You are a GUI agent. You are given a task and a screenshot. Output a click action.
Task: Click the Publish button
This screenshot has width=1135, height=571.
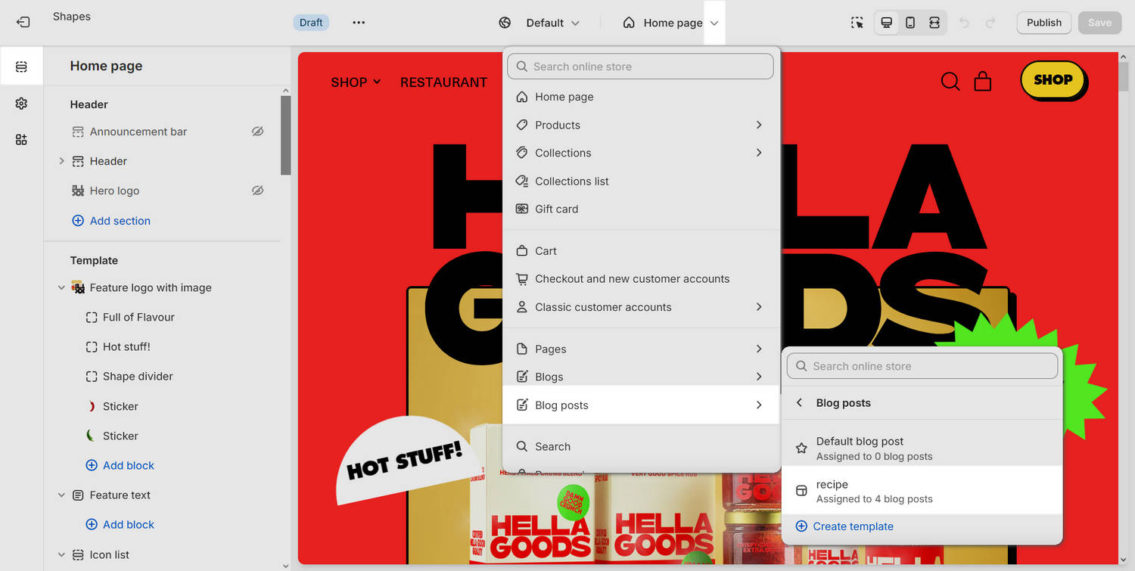(1044, 23)
